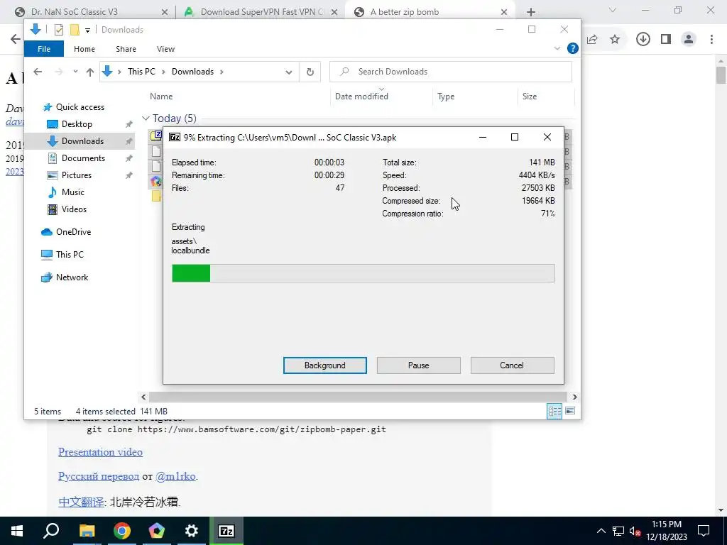
Task: Open Properties quick access toolbar icon
Action: coord(58,30)
